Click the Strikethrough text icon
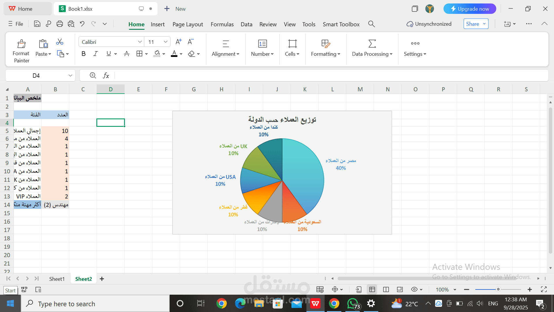 pyautogui.click(x=126, y=54)
